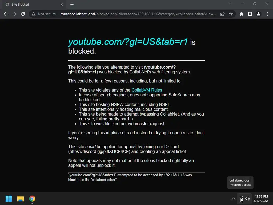273x205 pixels.
Task: Open the volume speaker icon
Action: coord(247,199)
